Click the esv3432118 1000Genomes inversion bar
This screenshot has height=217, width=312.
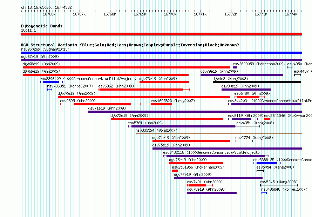click(216, 156)
